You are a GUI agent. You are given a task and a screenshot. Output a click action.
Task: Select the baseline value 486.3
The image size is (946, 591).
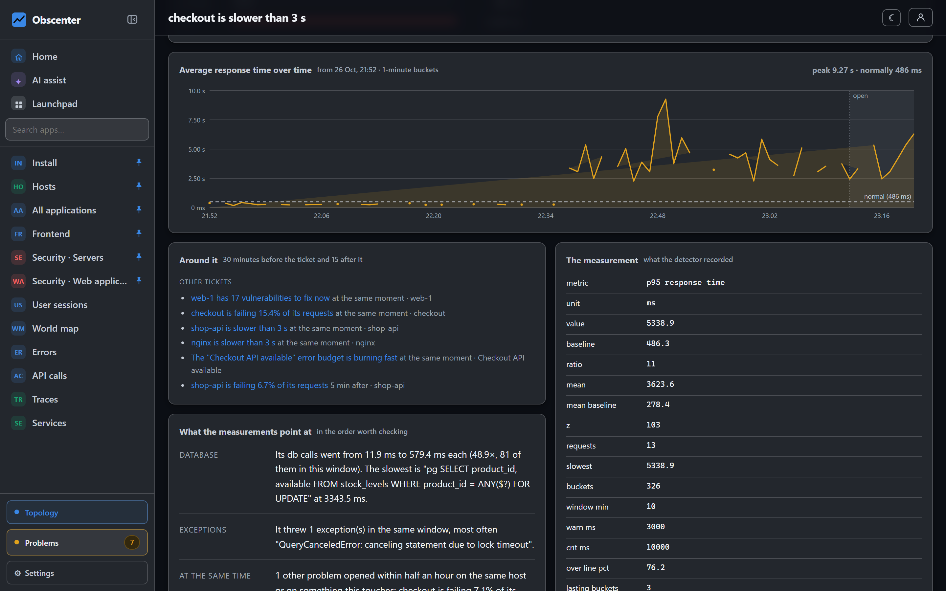(658, 343)
